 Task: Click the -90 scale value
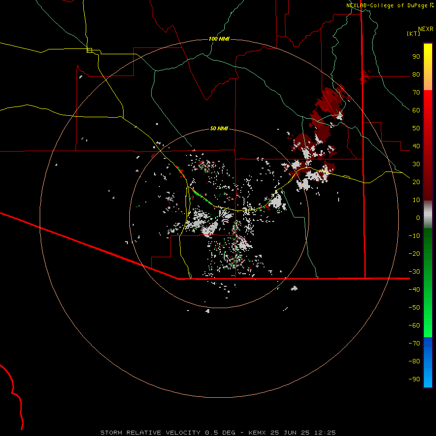point(414,379)
